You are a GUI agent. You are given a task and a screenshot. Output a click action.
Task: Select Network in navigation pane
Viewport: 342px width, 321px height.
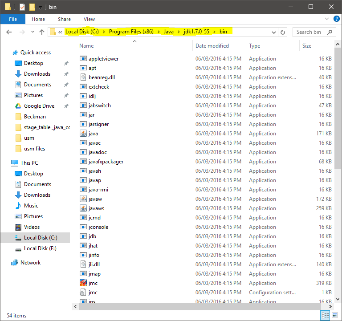pos(31,263)
